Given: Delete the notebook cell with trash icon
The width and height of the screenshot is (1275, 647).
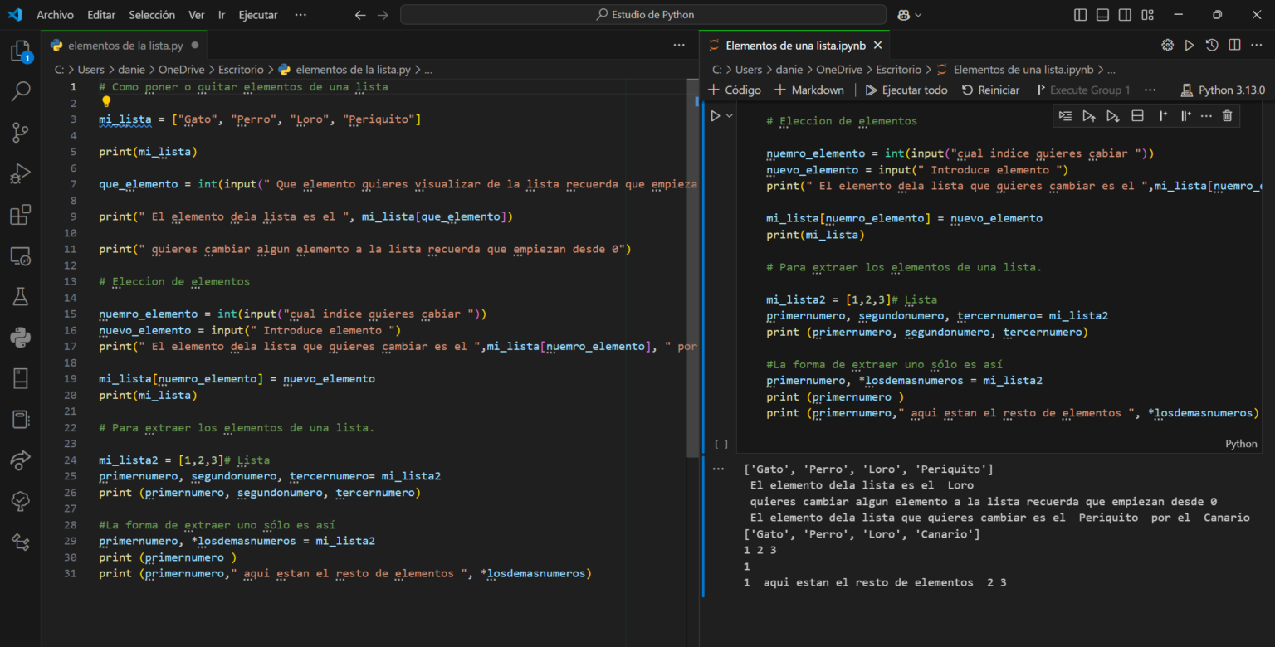Looking at the screenshot, I should pos(1227,115).
